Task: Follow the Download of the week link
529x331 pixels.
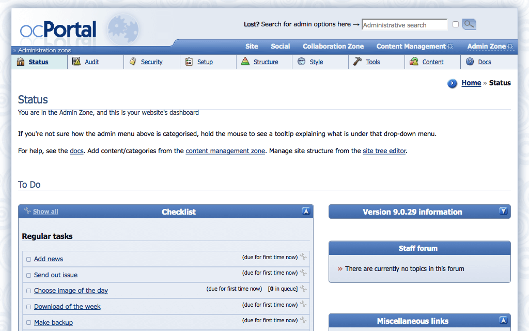Action: point(67,307)
